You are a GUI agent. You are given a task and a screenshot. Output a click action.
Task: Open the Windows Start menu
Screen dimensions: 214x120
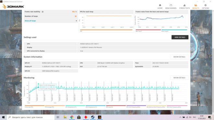(x=3, y=117)
